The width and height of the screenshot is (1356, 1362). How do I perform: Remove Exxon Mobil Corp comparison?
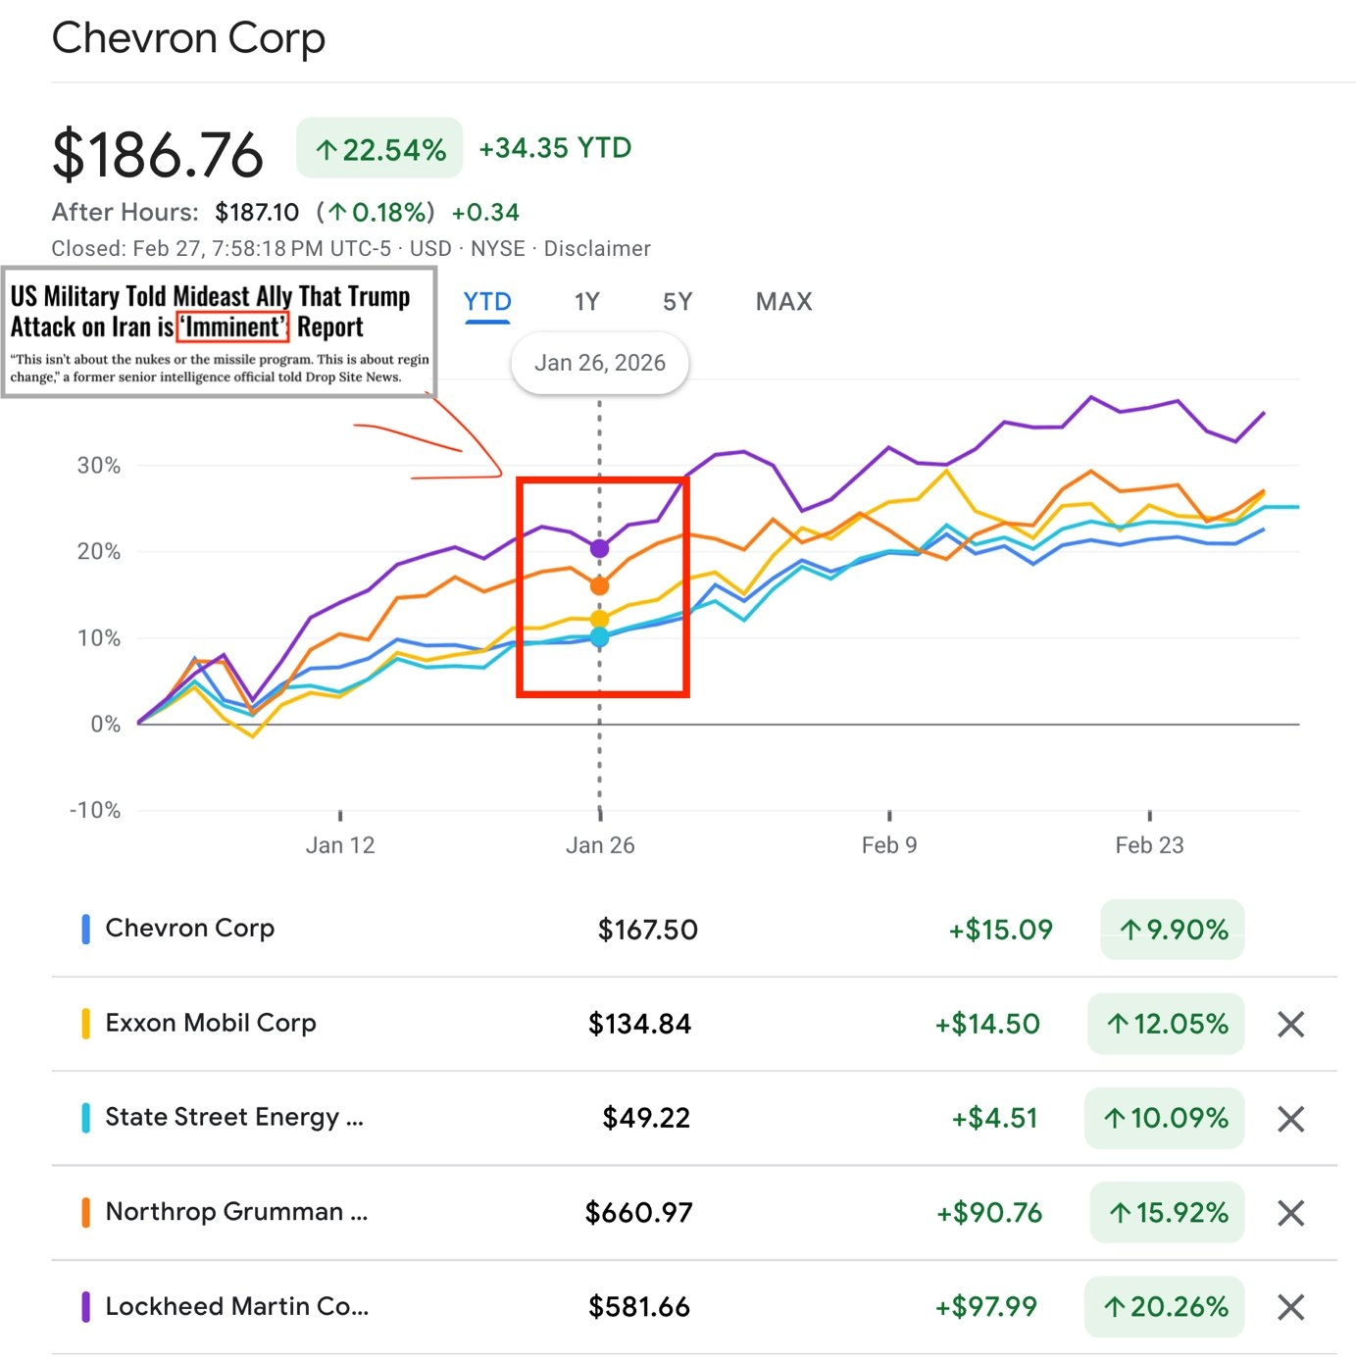tap(1290, 1025)
